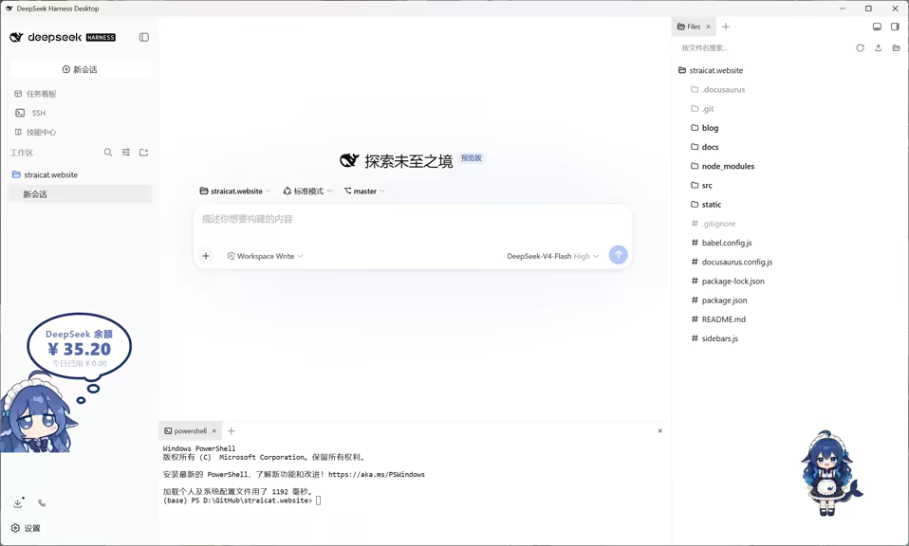Viewport: 909px width, 546px height.
Task: Add a new tab next to Files
Action: (x=726, y=27)
